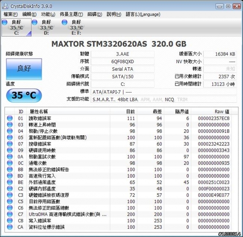Click transfer mode field SATA/150
Screen dimensions: 243x237
(x=123, y=76)
